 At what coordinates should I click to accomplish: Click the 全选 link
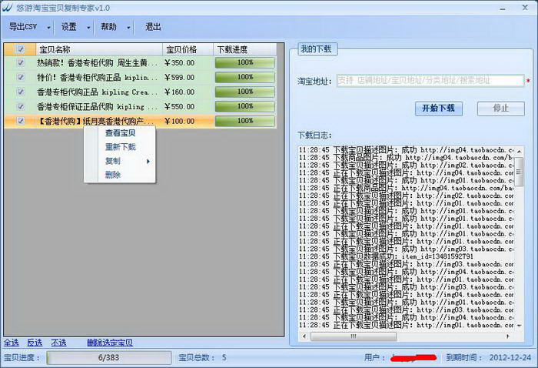(12, 343)
